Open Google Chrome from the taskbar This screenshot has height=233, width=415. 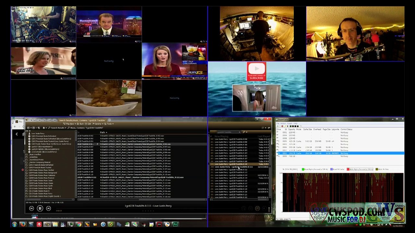tap(79, 224)
